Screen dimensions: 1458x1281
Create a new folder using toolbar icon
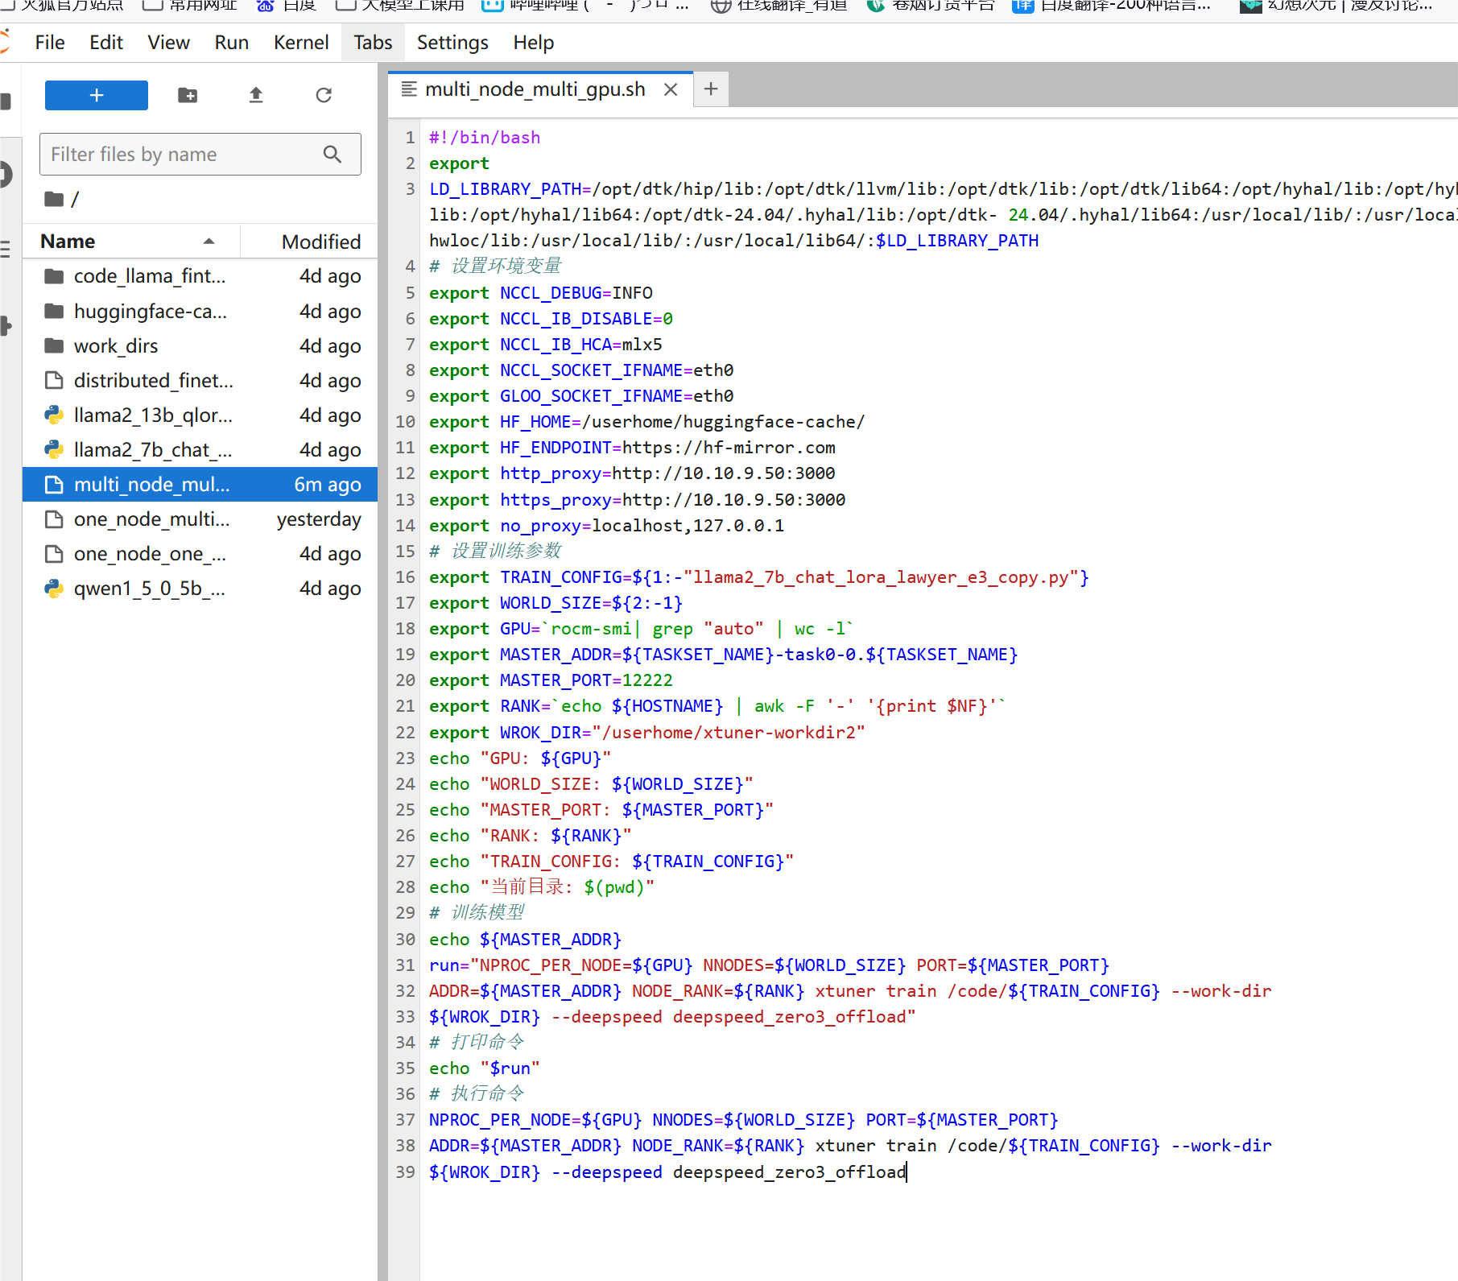(188, 95)
